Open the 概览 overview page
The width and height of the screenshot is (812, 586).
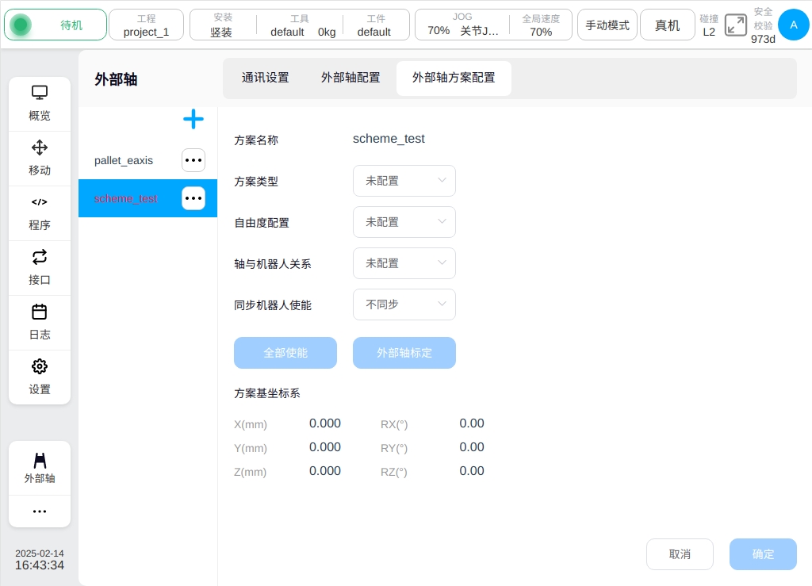coord(40,104)
